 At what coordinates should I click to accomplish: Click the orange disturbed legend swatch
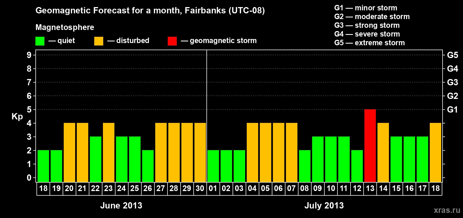click(99, 41)
